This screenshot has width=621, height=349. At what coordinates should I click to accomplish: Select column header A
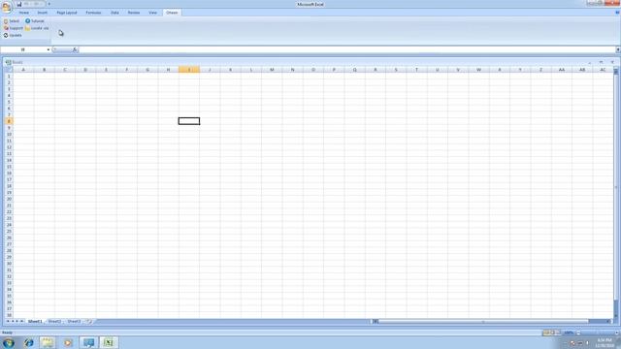pos(23,70)
